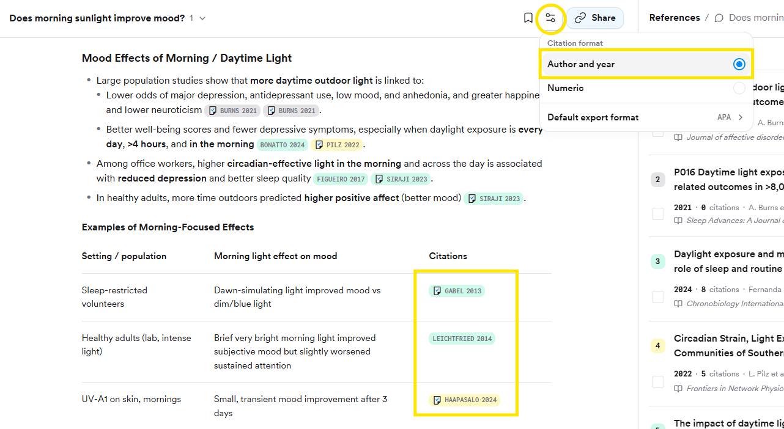Click the chat bubble icon in the References breadcrumb

(719, 18)
